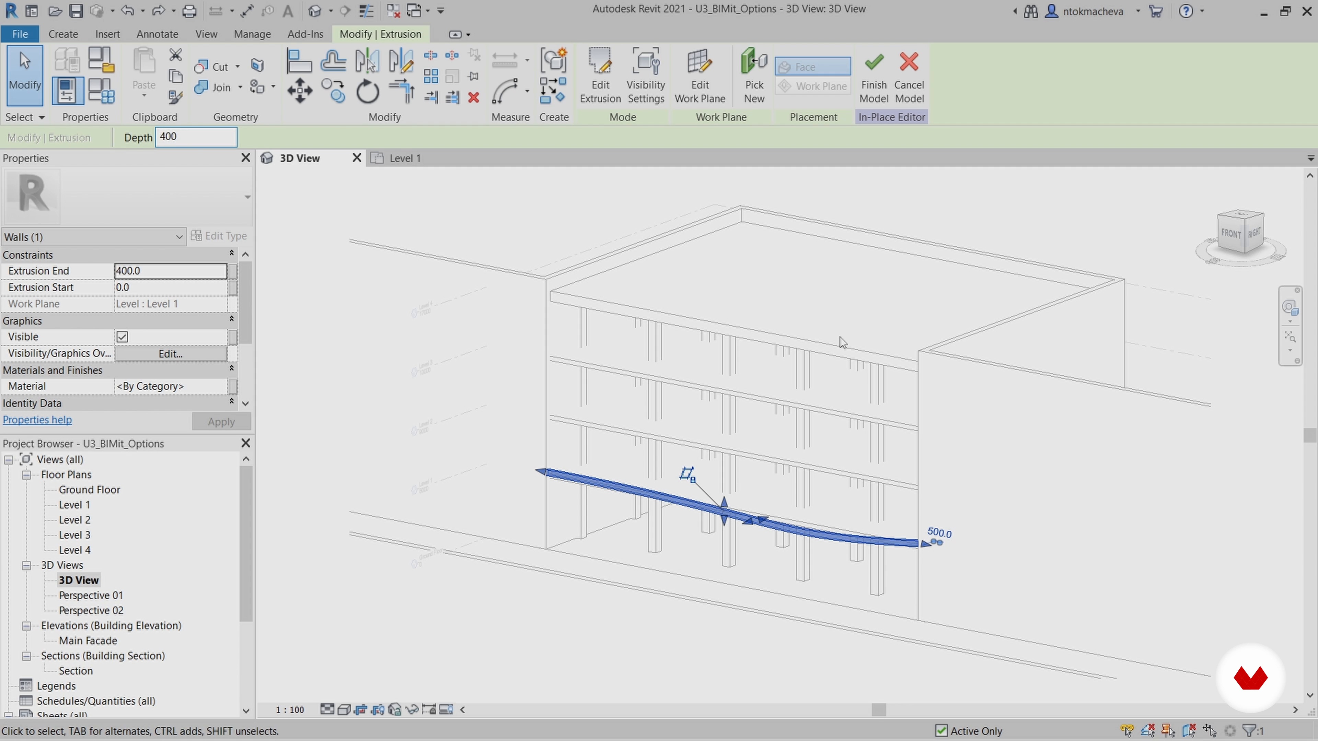Viewport: 1318px width, 741px height.
Task: Click Edit Extrusion in Mode panel
Action: tap(600, 76)
